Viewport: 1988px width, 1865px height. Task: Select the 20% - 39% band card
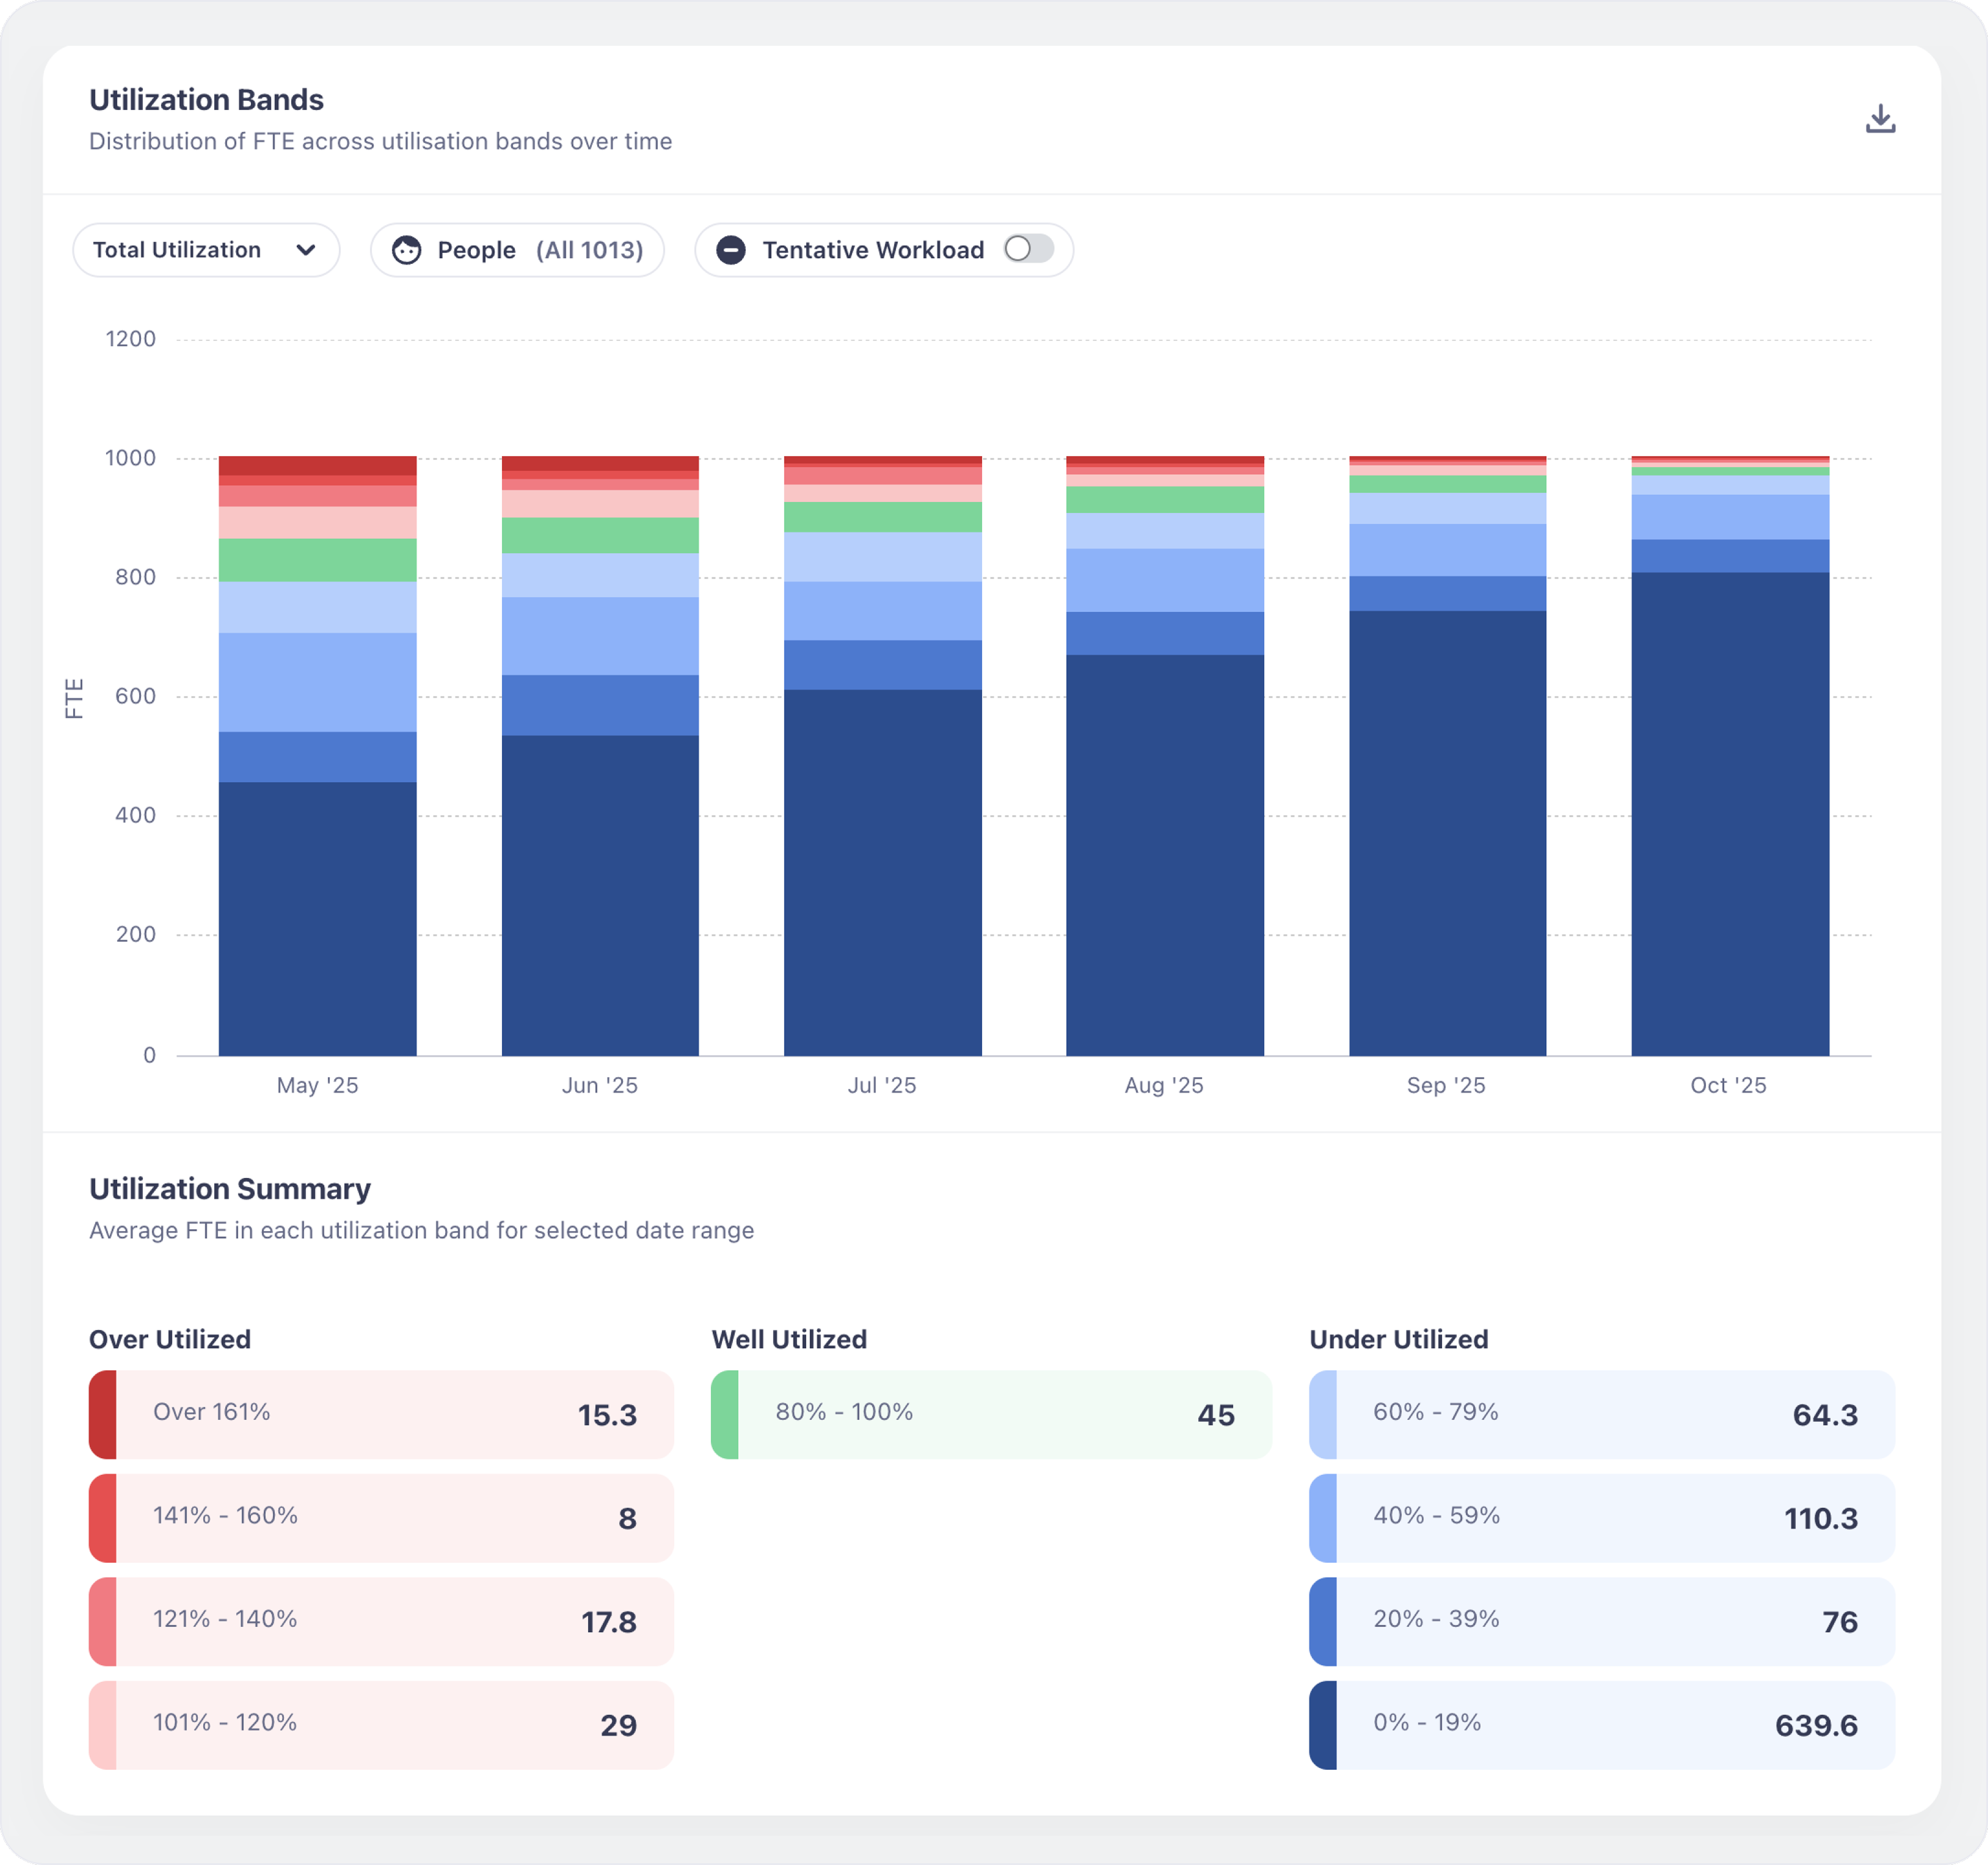tap(1601, 1621)
